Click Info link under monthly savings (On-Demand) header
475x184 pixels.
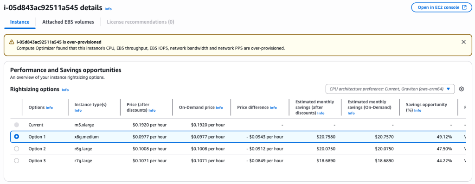[352, 113]
